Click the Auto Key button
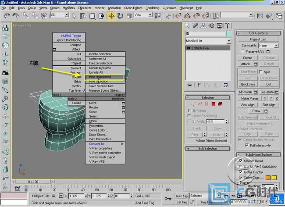The height and width of the screenshot is (207, 285). click(x=182, y=196)
